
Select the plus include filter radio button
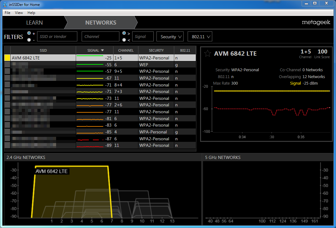click(x=29, y=33)
